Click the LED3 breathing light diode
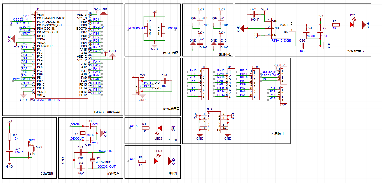The width and height of the screenshot is (382, 183). (156, 161)
